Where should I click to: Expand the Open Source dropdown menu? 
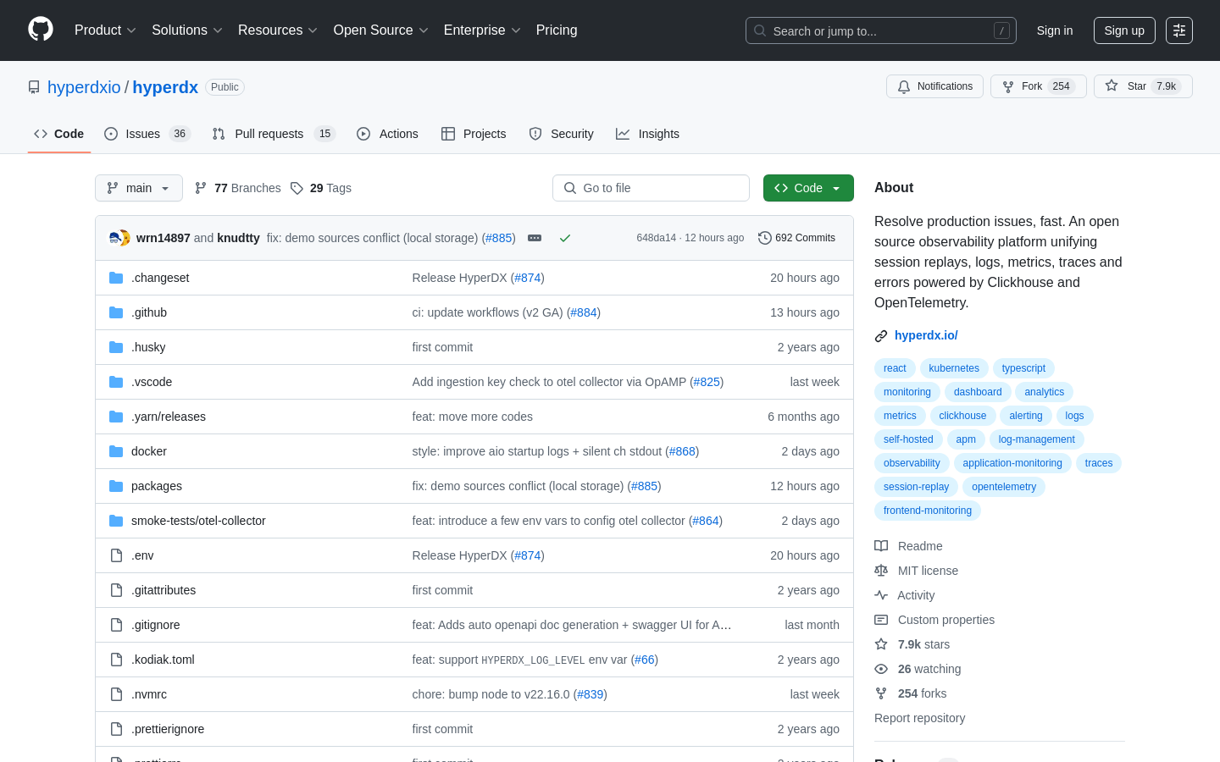pos(381,30)
